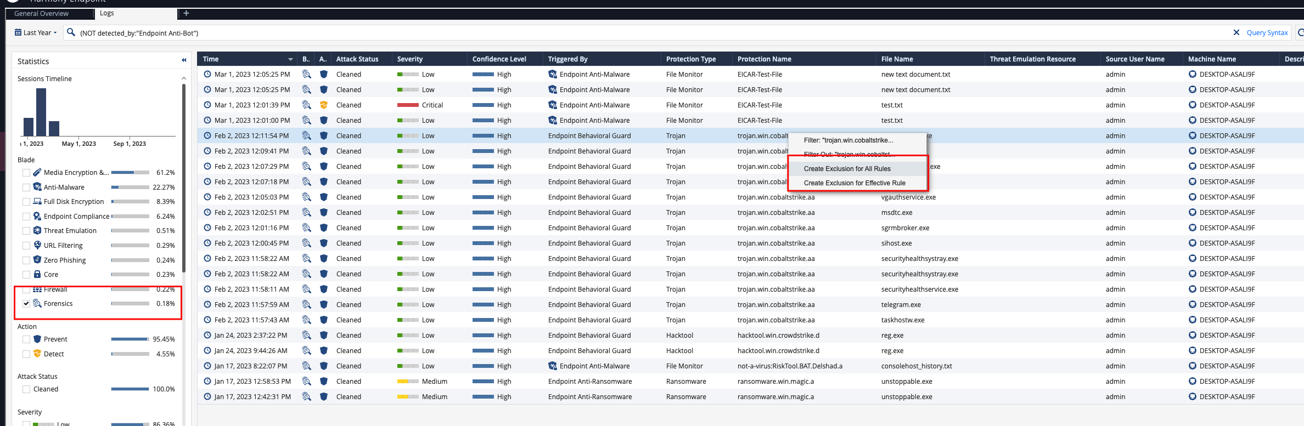Click the Statistics panel vertical scrollbar
The width and height of the screenshot is (1304, 426).
[x=184, y=178]
